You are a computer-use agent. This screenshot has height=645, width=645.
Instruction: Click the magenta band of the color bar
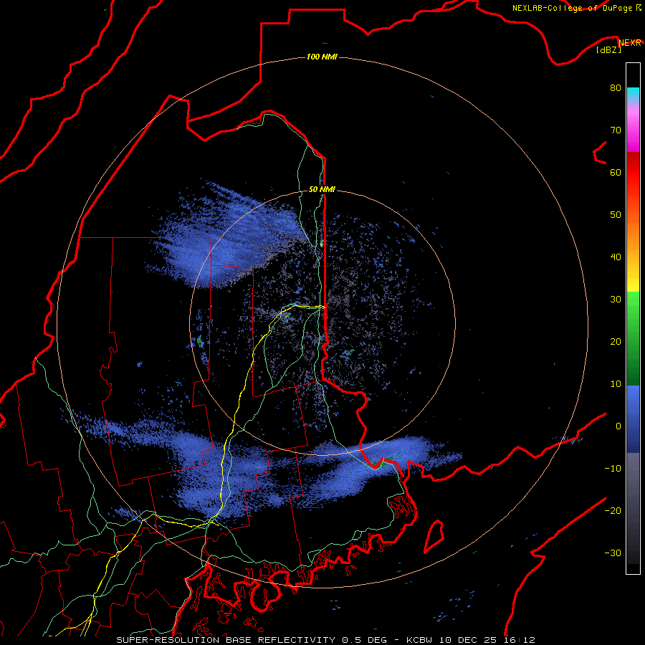coord(633,135)
